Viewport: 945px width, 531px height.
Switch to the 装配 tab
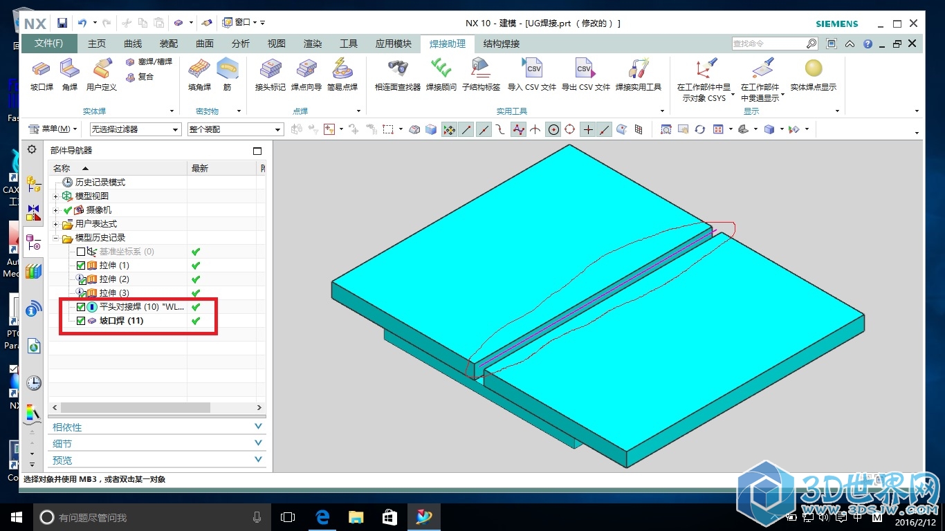click(x=169, y=44)
